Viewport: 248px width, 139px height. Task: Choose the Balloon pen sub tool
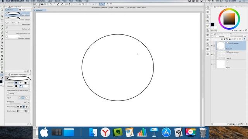(17, 23)
